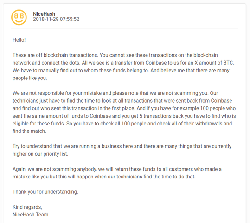Viewport: 250px width, 223px height.
Task: Click the "NiceHash Team" signature
Action: [x=31, y=215]
